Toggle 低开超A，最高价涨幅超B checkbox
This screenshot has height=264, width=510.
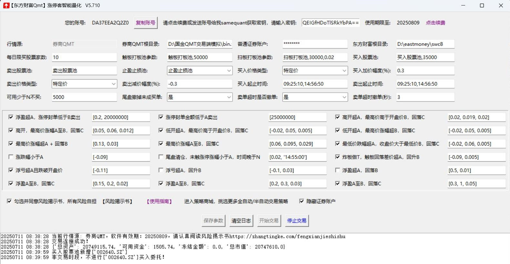point(337,130)
